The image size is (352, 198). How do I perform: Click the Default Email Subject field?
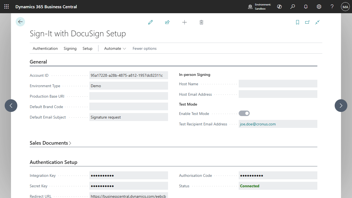[x=128, y=117]
